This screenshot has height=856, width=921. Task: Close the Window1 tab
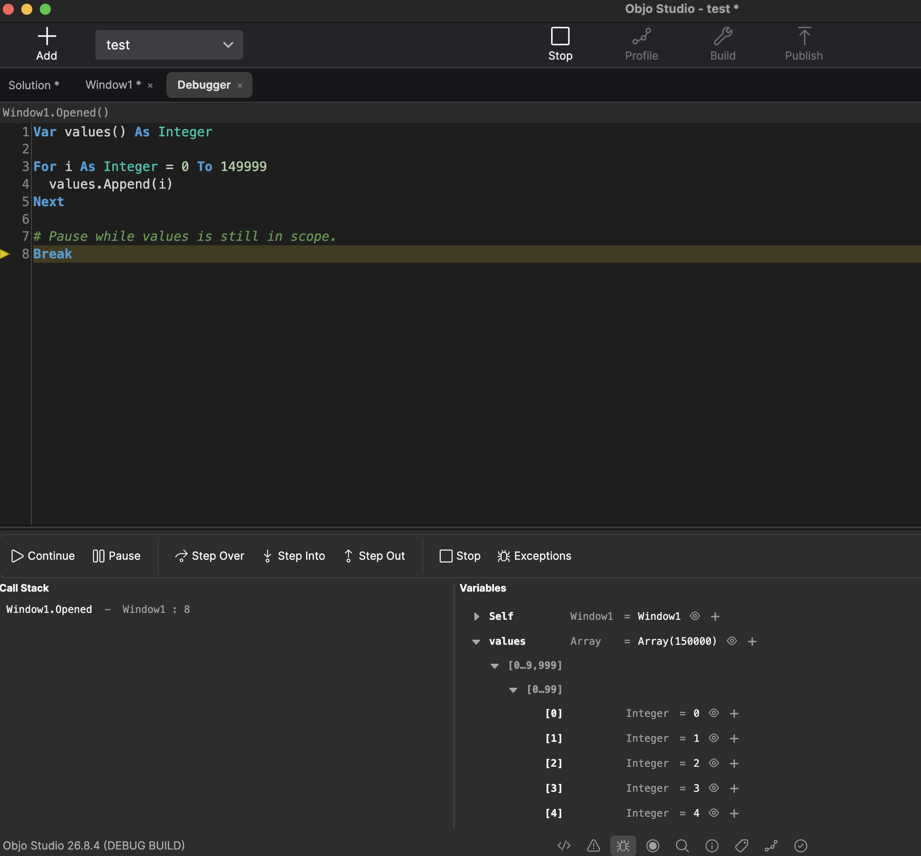click(x=150, y=86)
